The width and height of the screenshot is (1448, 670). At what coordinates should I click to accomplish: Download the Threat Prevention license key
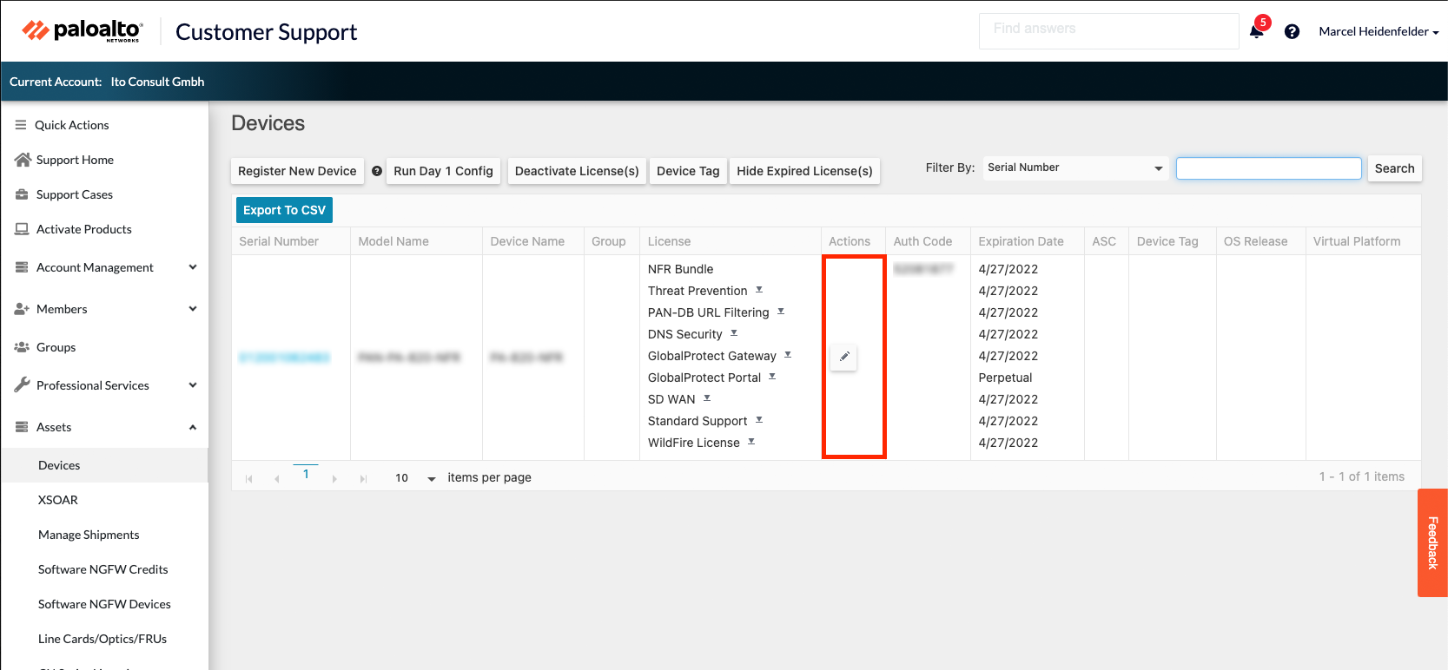759,290
